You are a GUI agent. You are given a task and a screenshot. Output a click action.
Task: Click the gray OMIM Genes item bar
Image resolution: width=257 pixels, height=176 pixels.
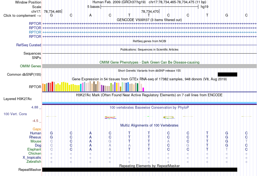pyautogui.click(x=149, y=66)
